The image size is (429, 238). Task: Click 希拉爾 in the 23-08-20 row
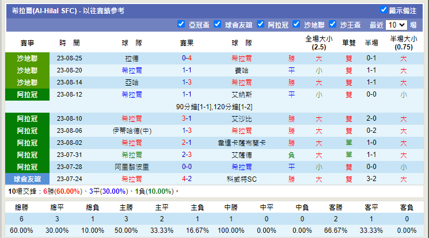(132, 71)
